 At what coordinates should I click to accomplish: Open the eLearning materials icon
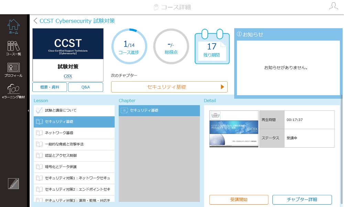13,92
